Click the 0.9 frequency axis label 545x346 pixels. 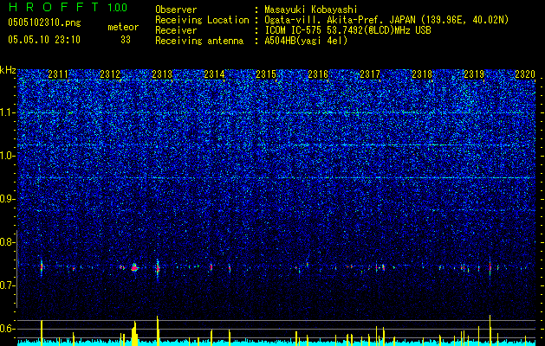(7, 199)
